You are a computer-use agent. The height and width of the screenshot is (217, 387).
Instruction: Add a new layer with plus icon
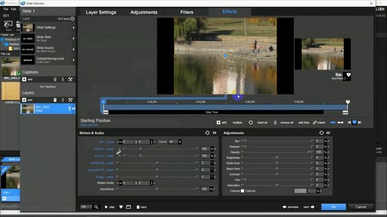(24, 100)
